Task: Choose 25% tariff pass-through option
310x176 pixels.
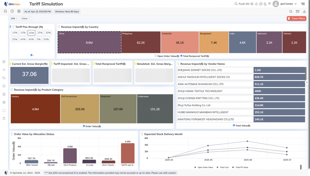Action: coord(40,33)
